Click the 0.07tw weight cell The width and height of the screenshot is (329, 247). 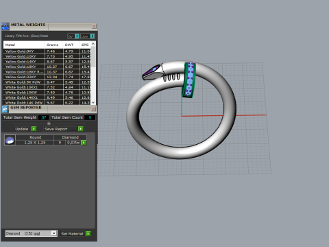click(x=73, y=143)
